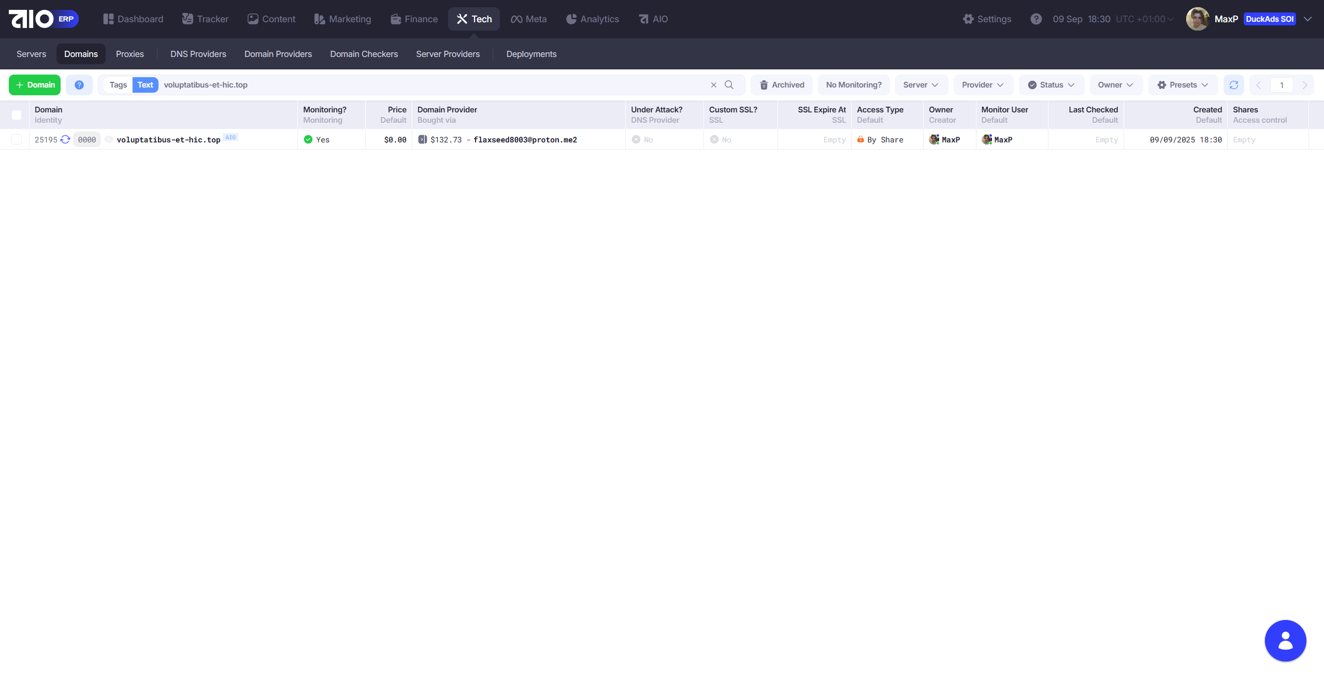Viewport: 1324px width, 679px height.
Task: Switch to the Servers tab
Action: click(31, 54)
